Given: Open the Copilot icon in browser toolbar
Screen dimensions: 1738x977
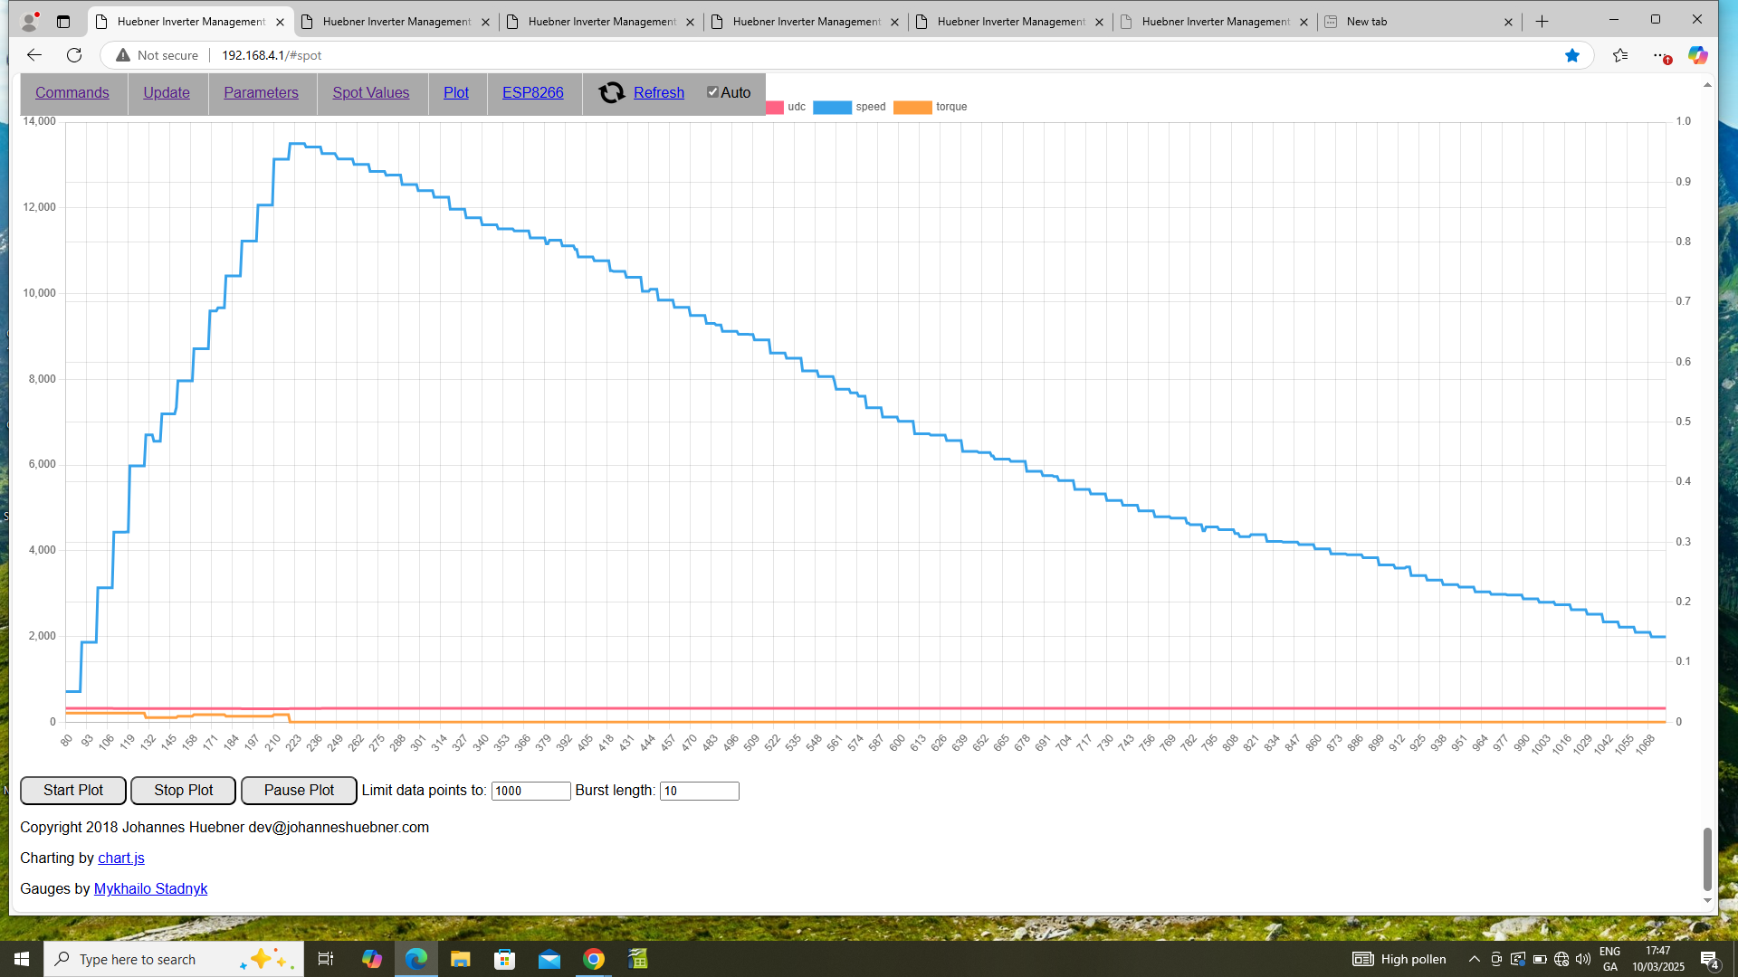Looking at the screenshot, I should pyautogui.click(x=1697, y=55).
